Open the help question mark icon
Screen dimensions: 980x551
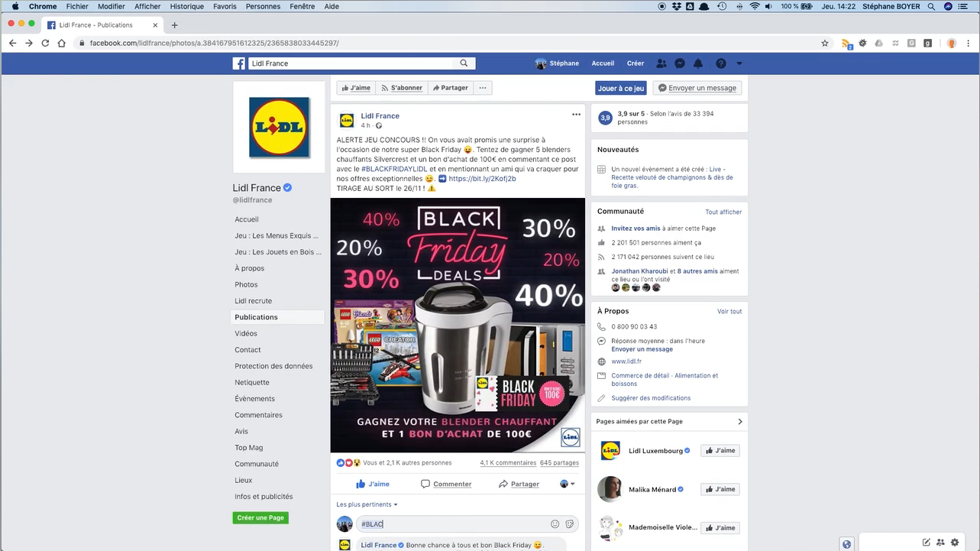720,63
